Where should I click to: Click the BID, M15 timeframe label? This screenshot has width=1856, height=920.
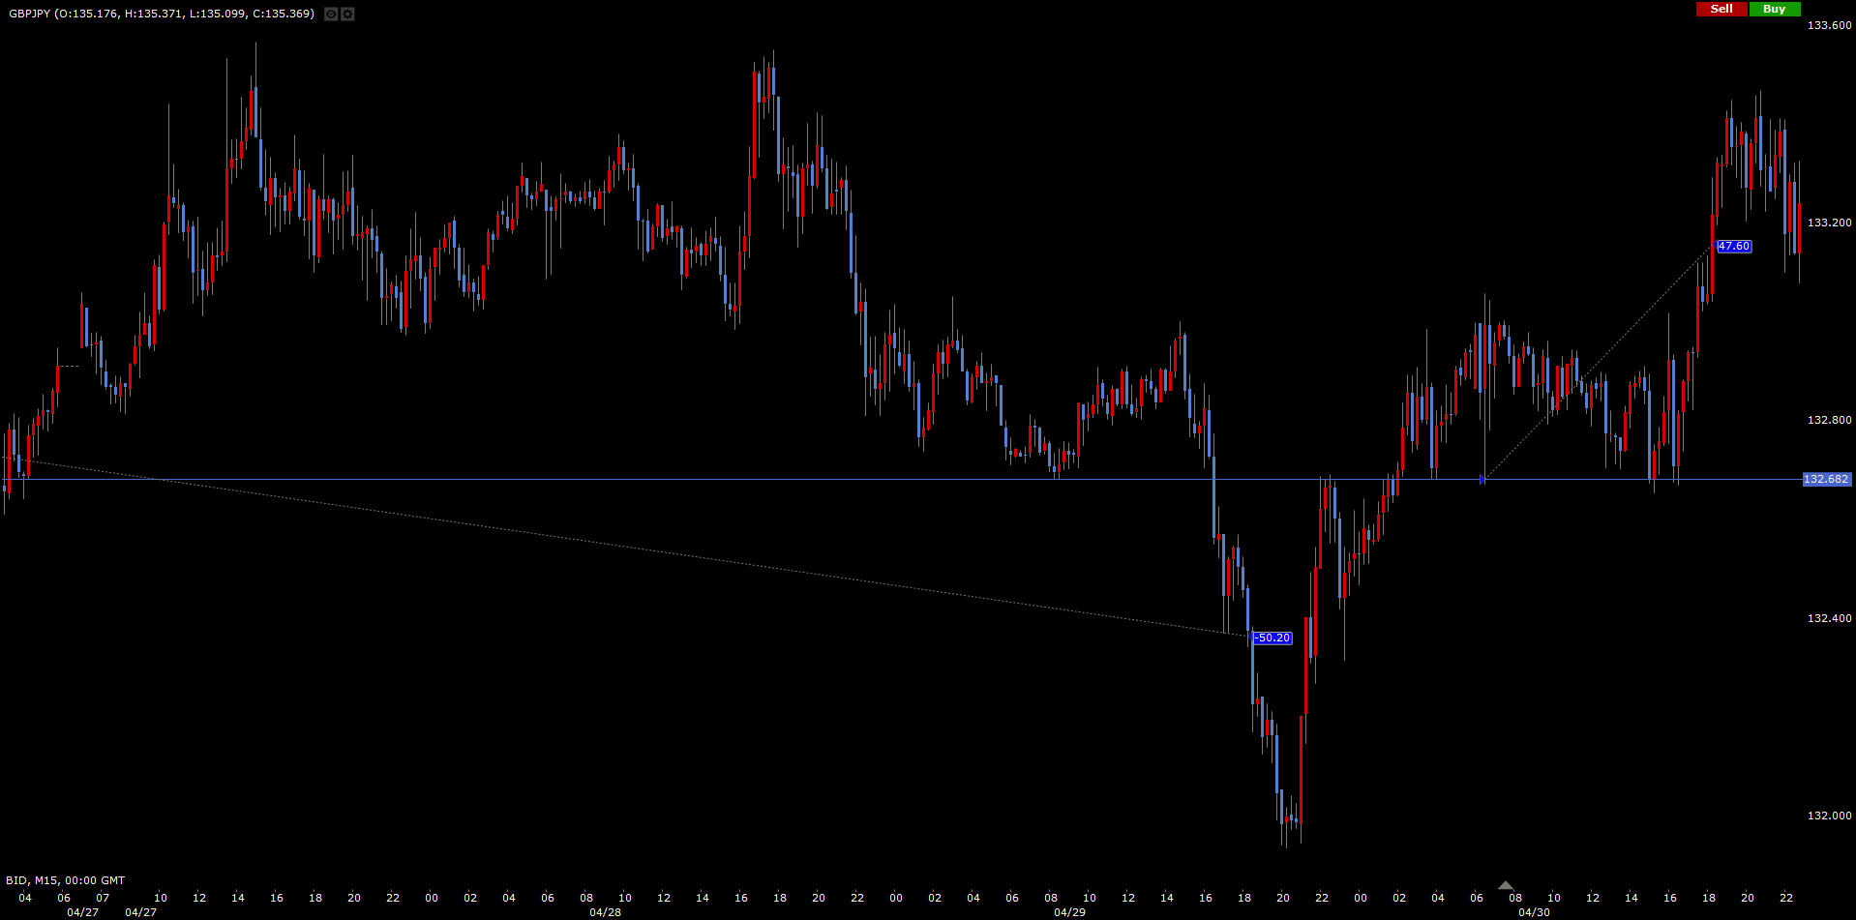tap(65, 880)
